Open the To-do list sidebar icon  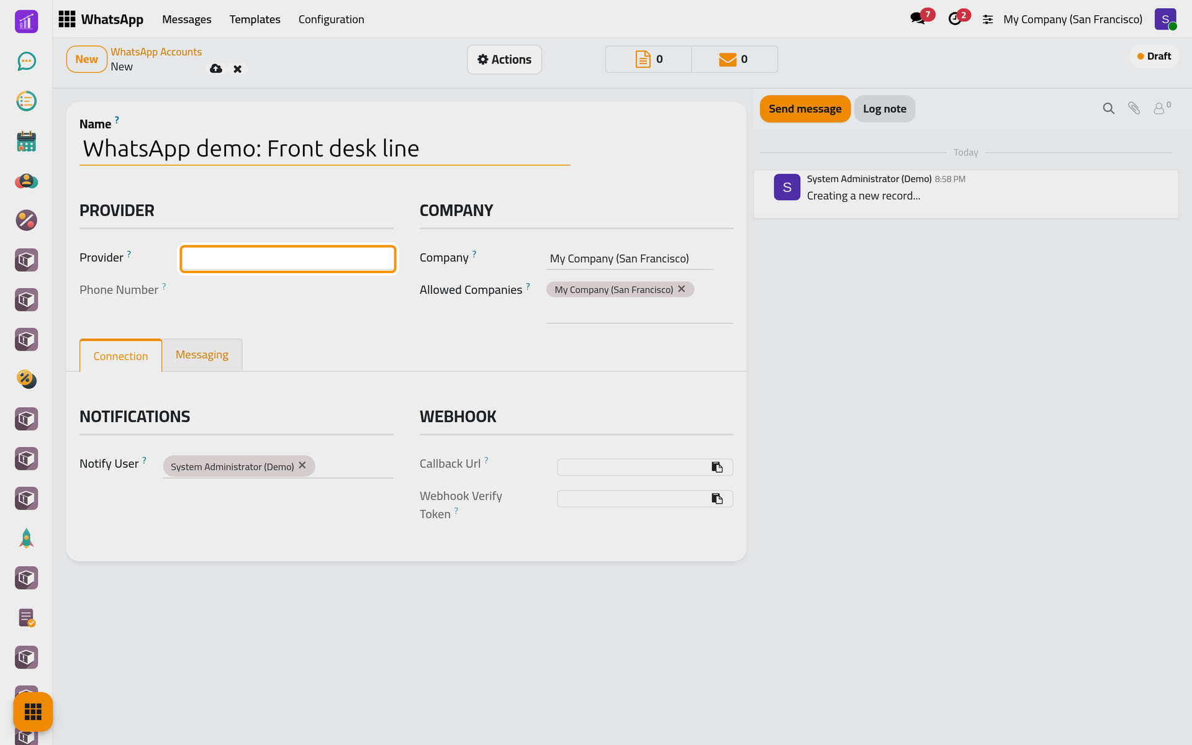[x=26, y=101]
